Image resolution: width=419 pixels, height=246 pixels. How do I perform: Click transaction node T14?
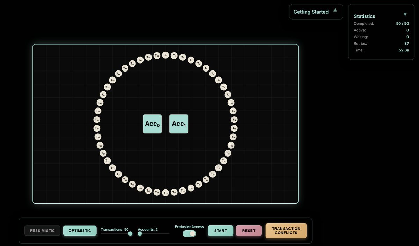233,137
